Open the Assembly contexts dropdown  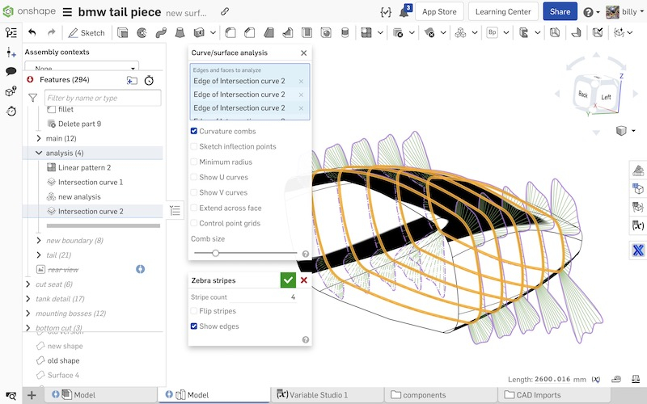tap(82, 67)
